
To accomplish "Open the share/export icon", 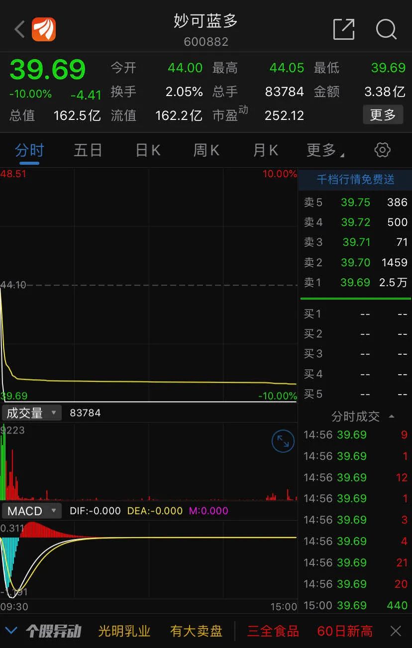I will [344, 29].
